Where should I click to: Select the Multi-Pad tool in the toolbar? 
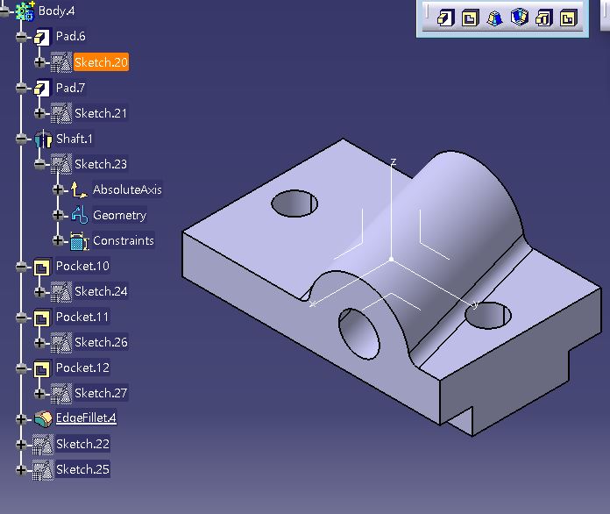(544, 18)
